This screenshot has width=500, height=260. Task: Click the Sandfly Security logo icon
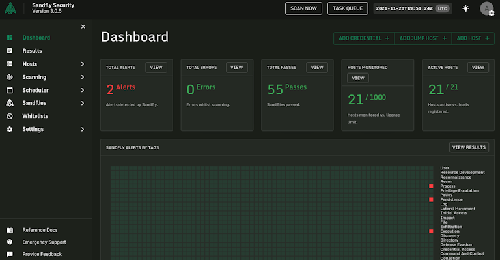click(x=10, y=8)
